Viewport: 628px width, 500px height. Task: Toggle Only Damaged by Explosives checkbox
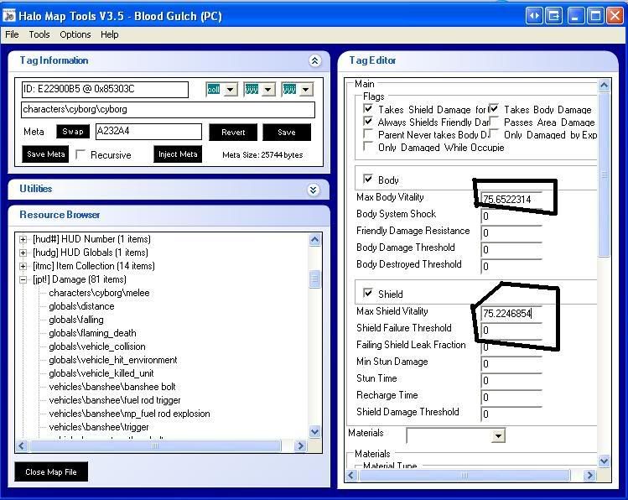pos(494,134)
